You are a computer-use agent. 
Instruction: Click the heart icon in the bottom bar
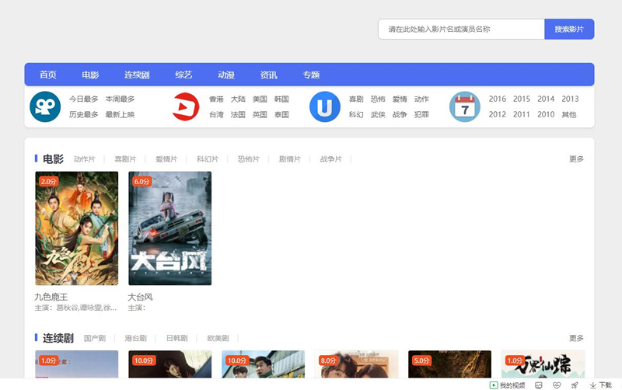557,385
